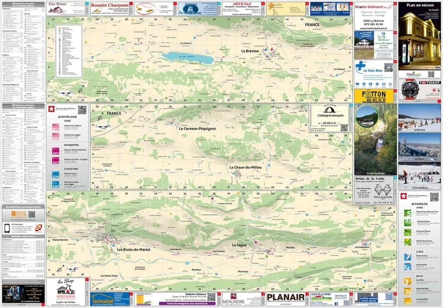
Task: Click the La Sagne town label on map
Action: pos(239,245)
